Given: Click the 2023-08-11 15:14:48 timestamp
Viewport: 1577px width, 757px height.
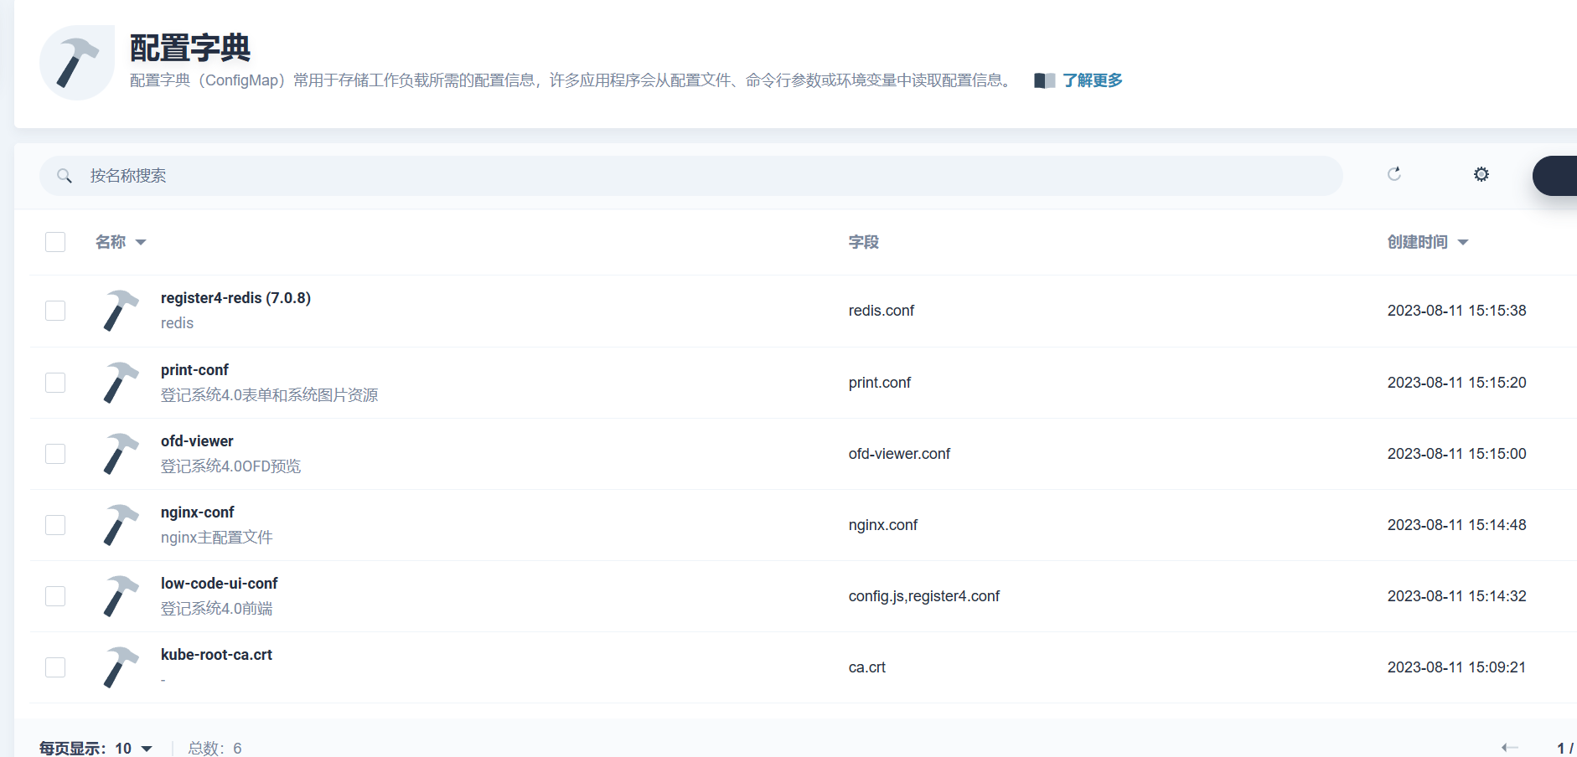Looking at the screenshot, I should 1457,525.
